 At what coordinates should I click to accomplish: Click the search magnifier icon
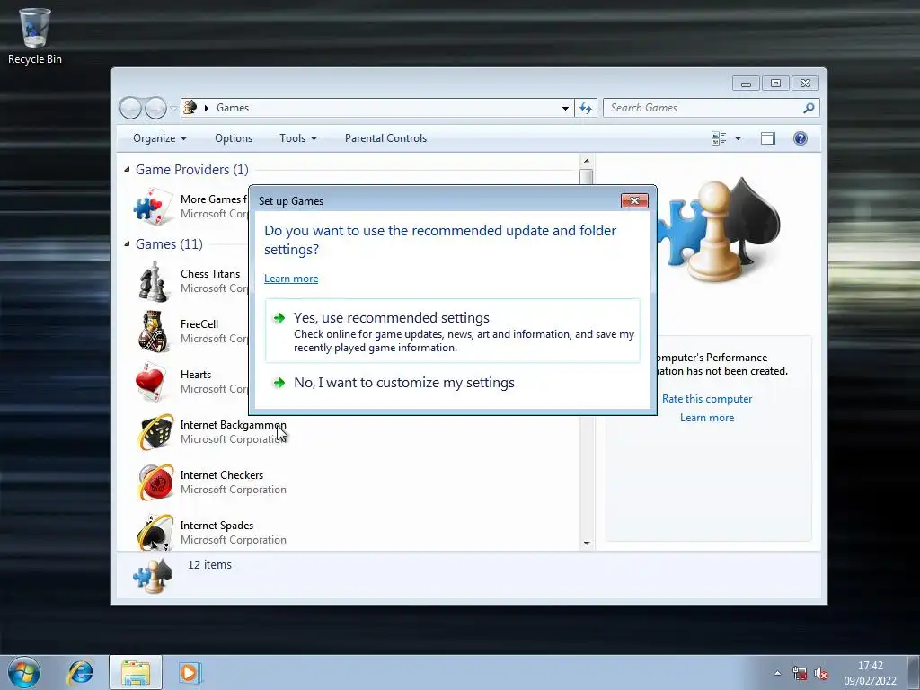point(809,108)
